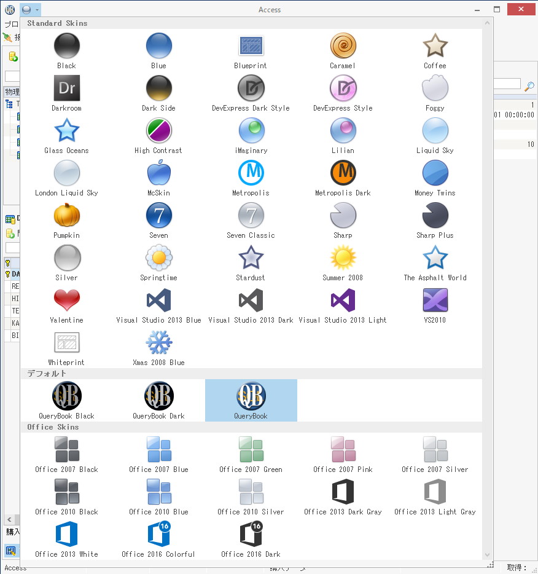
Task: Select Office 2010 Silver skin
Action: click(251, 497)
